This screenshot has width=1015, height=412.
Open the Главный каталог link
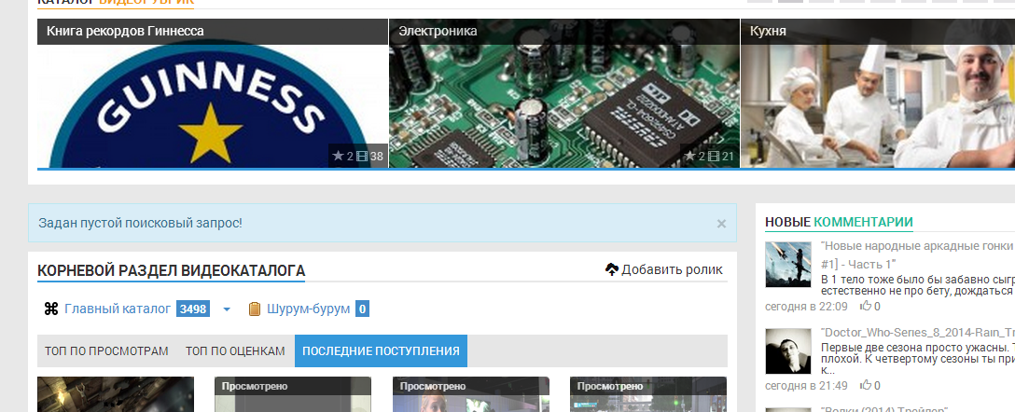118,309
